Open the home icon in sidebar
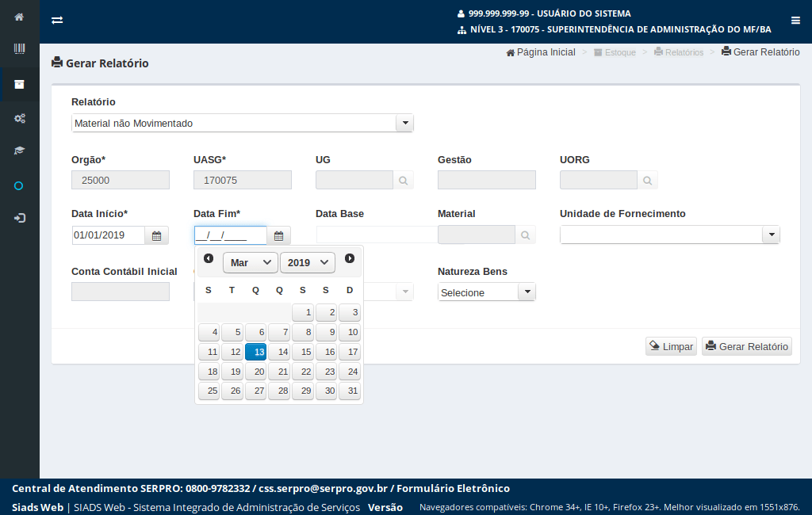 pyautogui.click(x=19, y=17)
